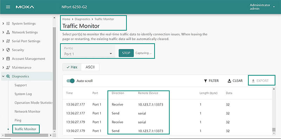Click the Security shield icon
The width and height of the screenshot is (281, 139).
coord(8,50)
